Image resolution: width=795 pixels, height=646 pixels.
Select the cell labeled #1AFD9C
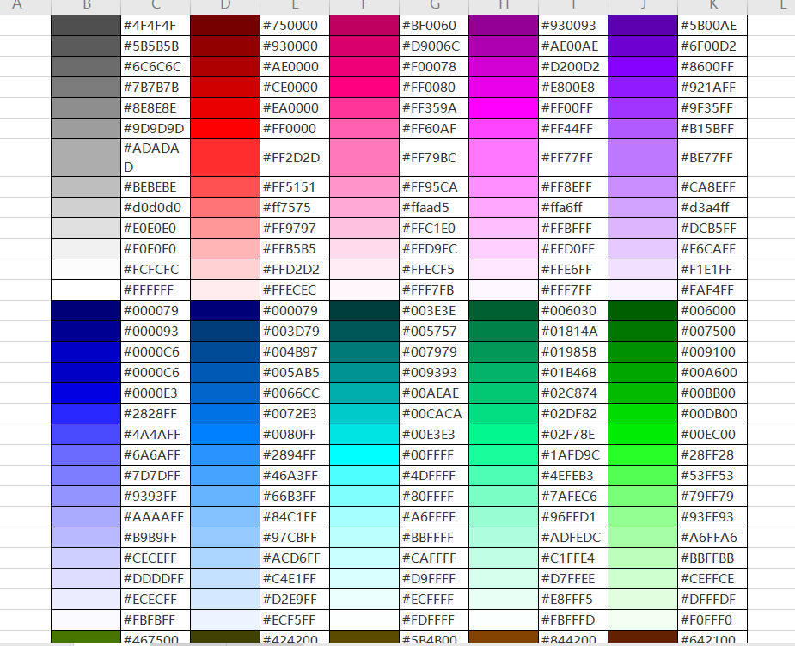click(x=573, y=454)
